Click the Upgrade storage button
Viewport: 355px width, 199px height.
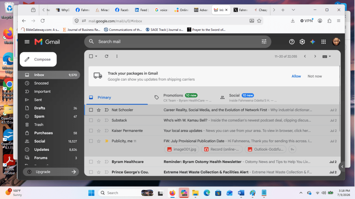[51, 172]
